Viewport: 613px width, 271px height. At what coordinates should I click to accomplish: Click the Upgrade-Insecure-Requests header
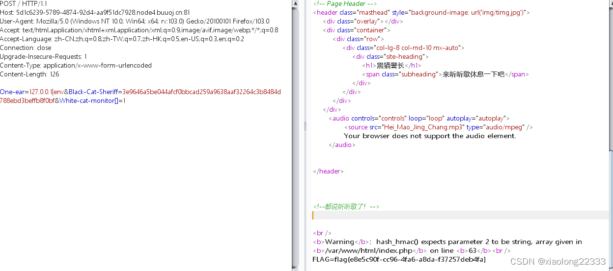tap(43, 56)
